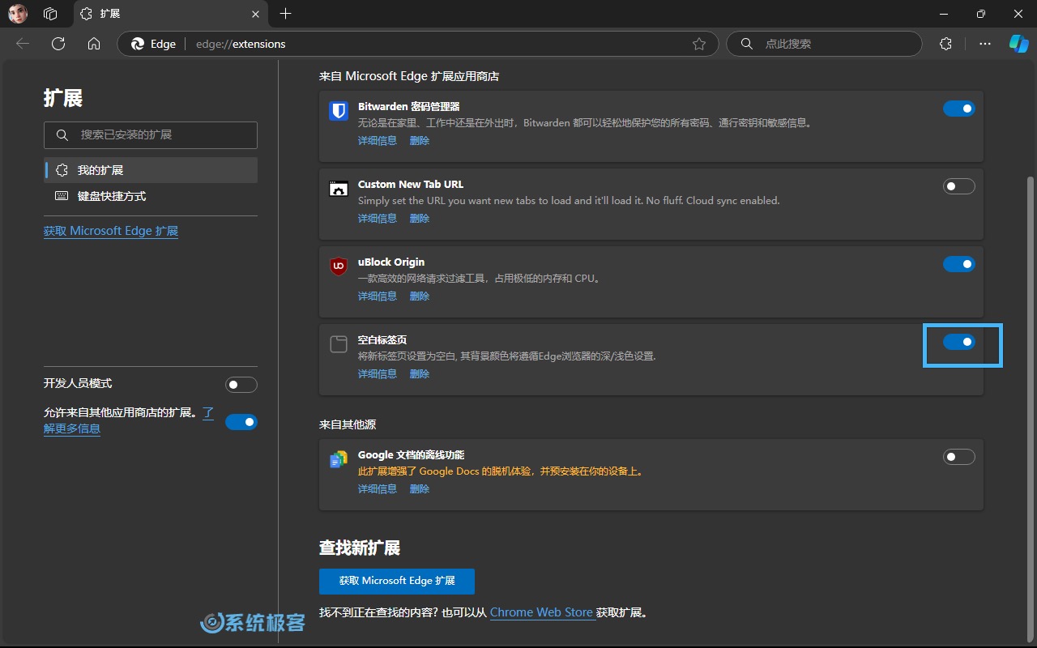Click 删除 for uBlock Origin

(x=420, y=296)
